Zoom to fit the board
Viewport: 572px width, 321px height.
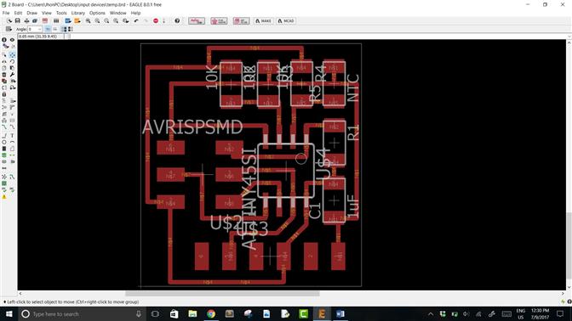[89, 20]
